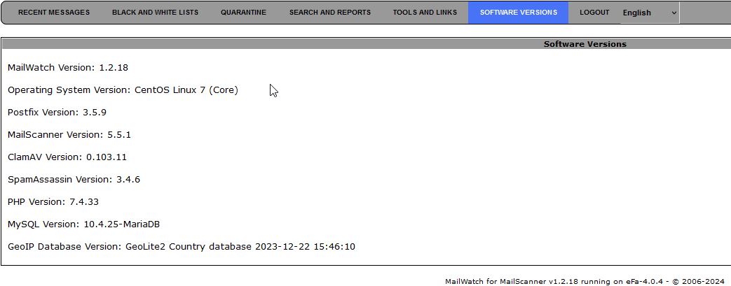Open the Recent Messages menu item
The image size is (731, 286).
54,13
